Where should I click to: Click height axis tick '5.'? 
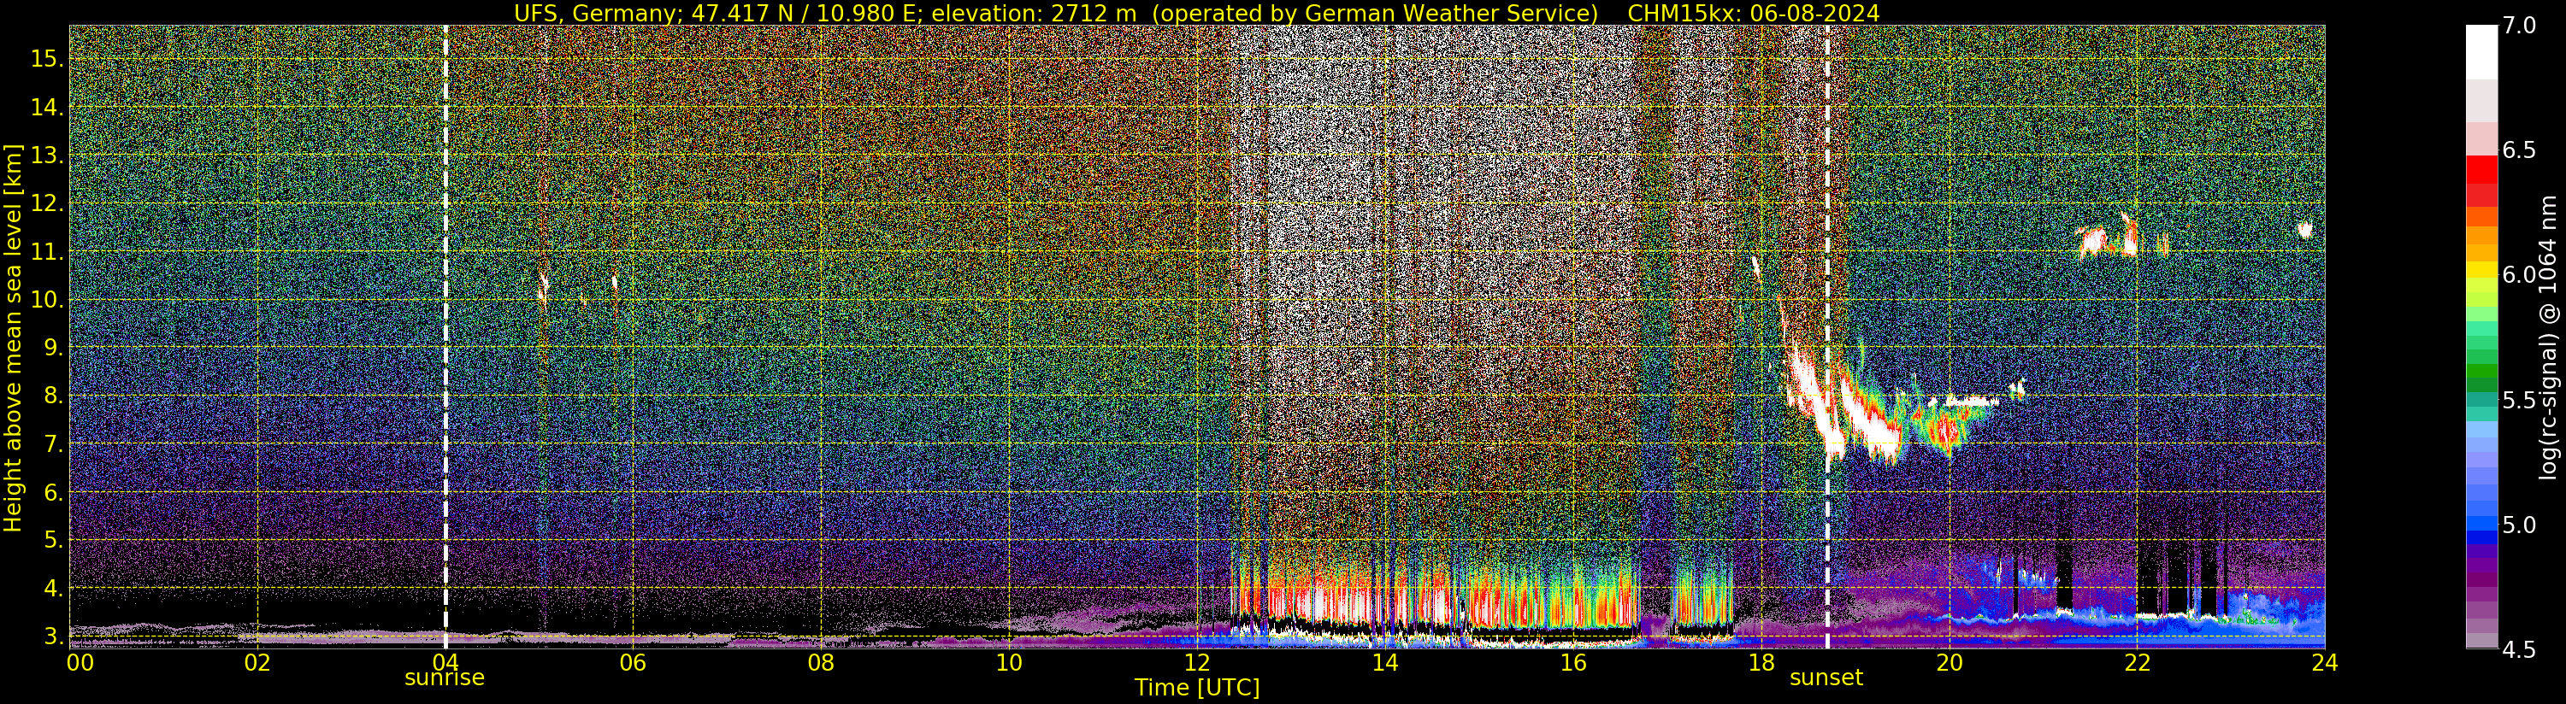[x=54, y=540]
